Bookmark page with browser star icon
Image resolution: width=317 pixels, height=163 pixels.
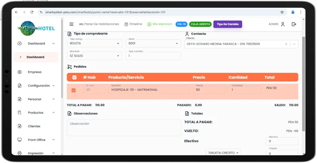[x=282, y=12]
